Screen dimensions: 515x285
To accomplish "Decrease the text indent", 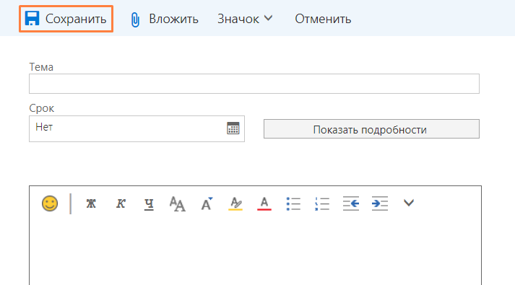I will point(351,203).
